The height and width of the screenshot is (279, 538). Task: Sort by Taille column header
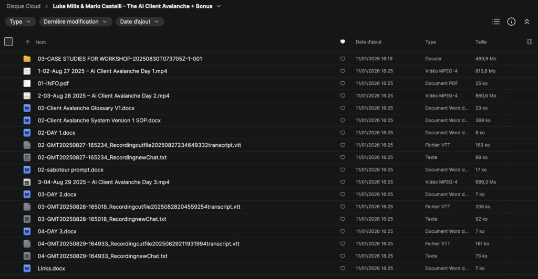[x=481, y=42]
